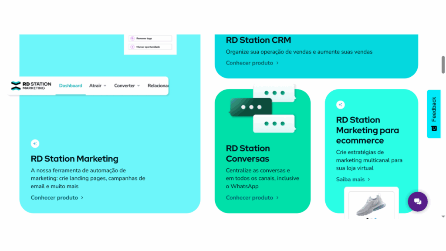Open the purple chat widget button

pyautogui.click(x=418, y=202)
